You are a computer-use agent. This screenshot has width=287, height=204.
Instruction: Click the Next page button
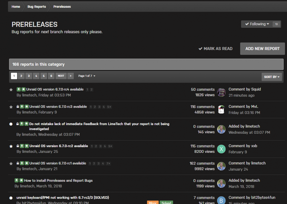tap(61, 76)
